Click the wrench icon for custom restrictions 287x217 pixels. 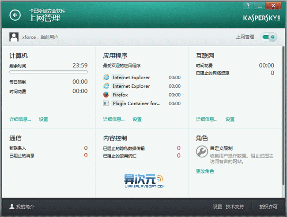202,151
